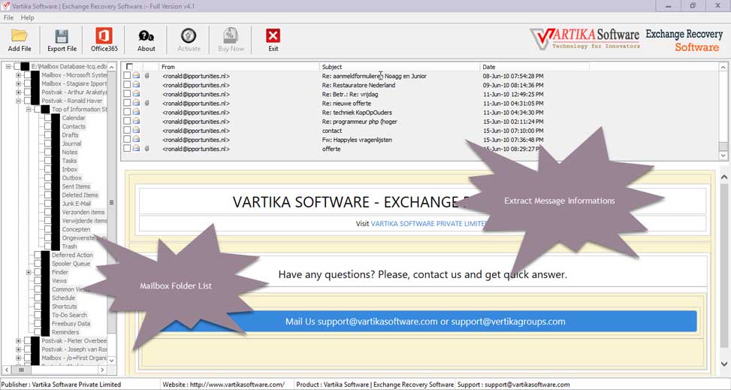This screenshot has height=390, width=731.
Task: Tick the Contacts folder checkbox
Action: coord(48,126)
